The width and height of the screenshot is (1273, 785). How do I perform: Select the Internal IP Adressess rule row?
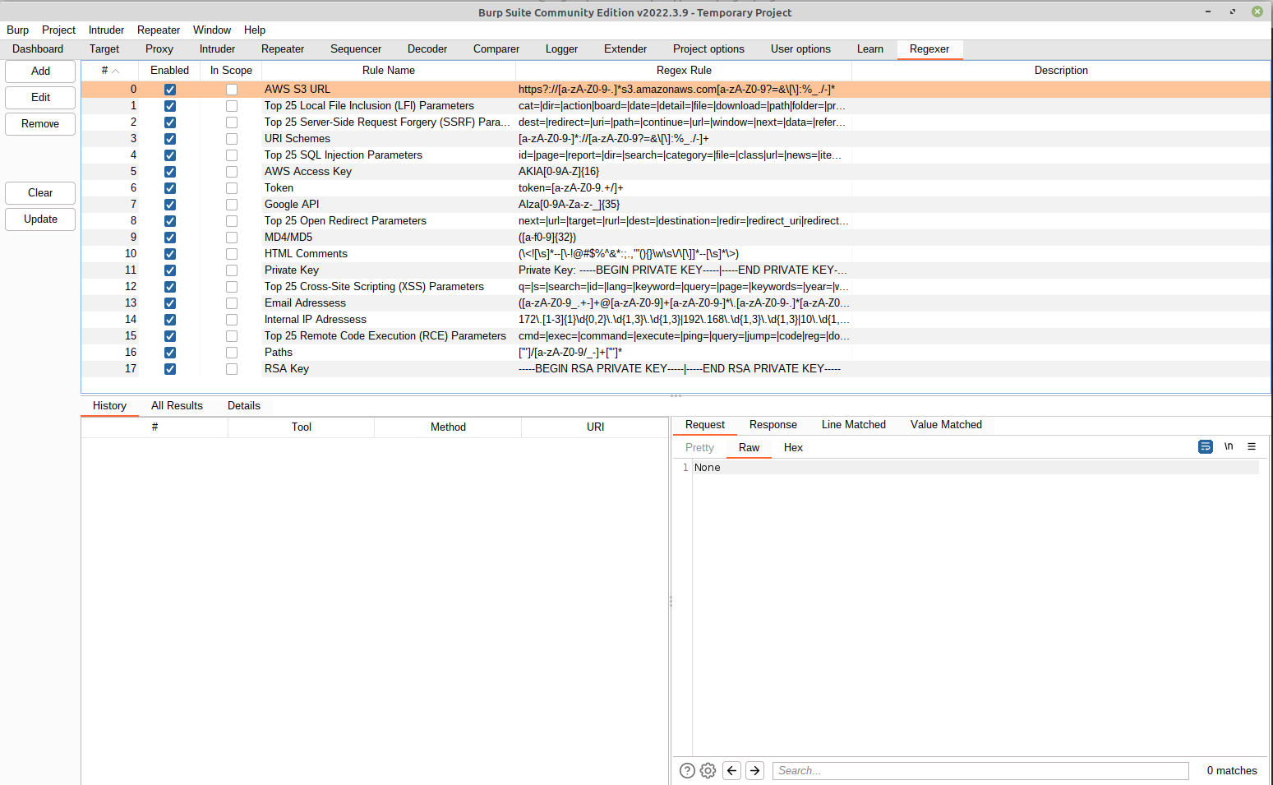point(676,320)
